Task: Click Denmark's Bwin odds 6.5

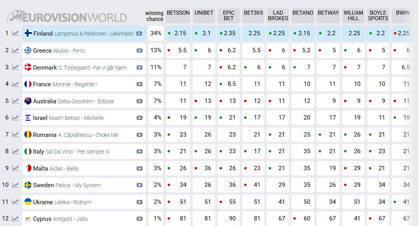Action: [402, 67]
